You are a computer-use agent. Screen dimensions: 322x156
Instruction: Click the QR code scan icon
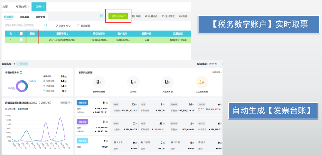(101, 16)
